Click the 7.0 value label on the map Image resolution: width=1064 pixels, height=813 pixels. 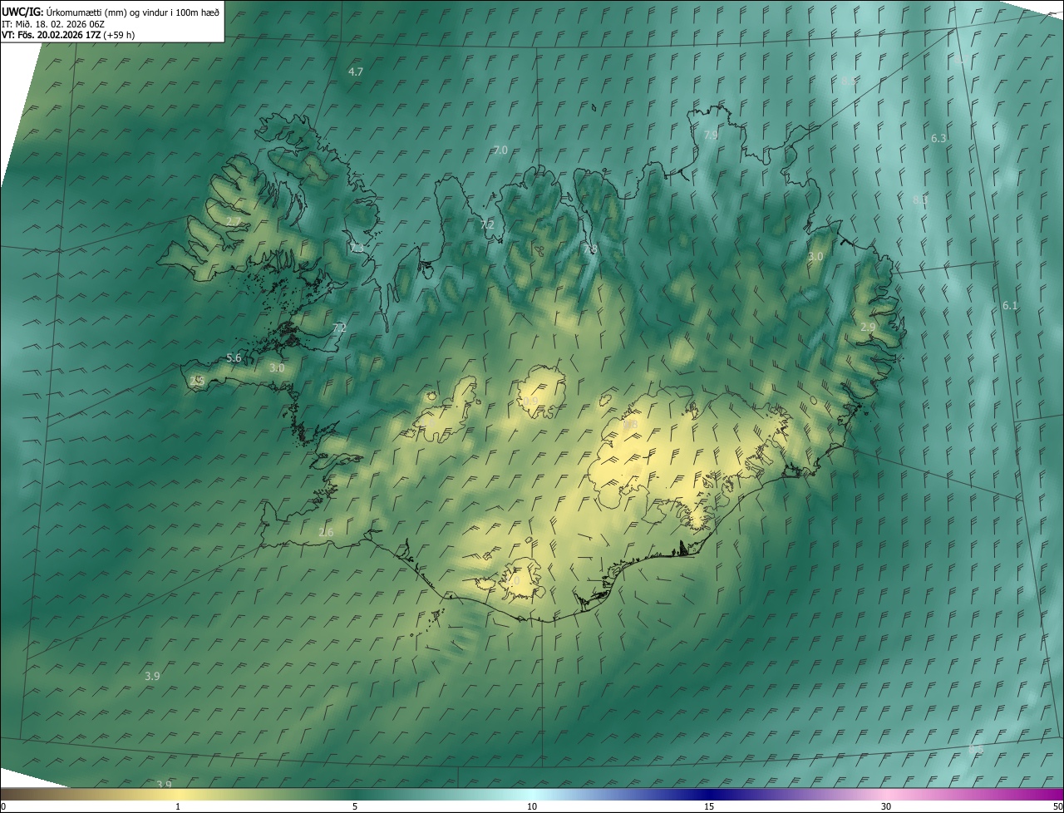click(x=500, y=150)
